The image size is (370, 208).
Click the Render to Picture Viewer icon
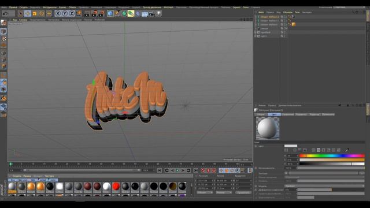(x=94, y=13)
